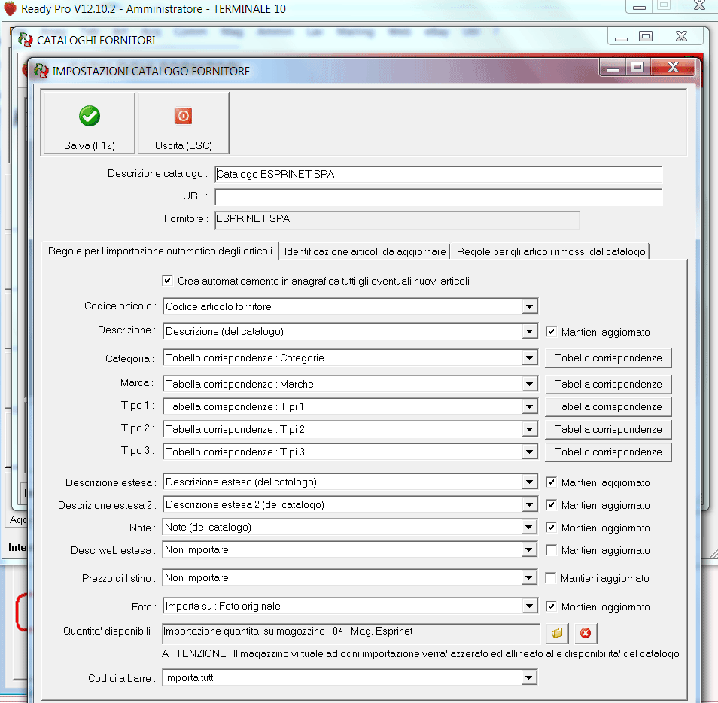Toggle 'Crea automaticamente in anagrafica' checkbox
718x703 pixels.
[167, 280]
